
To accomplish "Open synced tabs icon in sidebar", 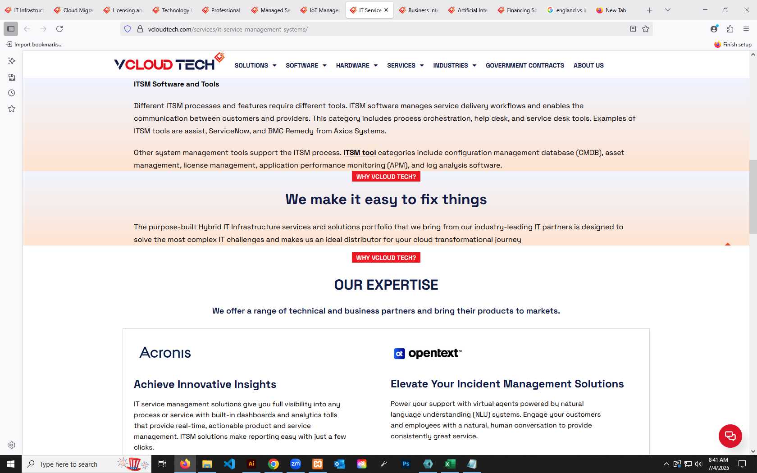I will [12, 77].
